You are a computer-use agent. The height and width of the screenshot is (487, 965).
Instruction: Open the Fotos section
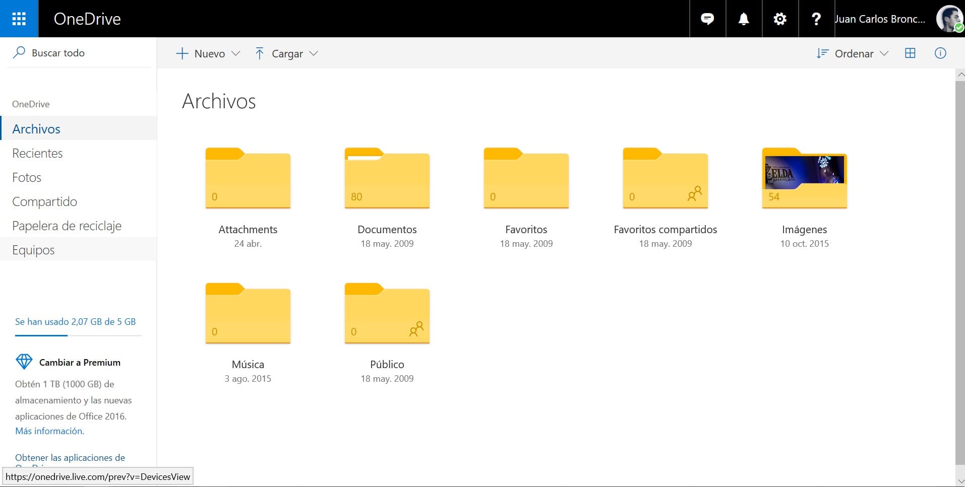click(27, 177)
